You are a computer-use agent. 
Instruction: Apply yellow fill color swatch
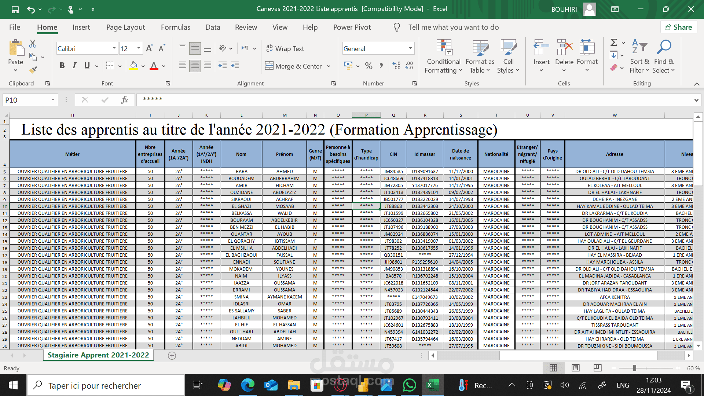(133, 66)
